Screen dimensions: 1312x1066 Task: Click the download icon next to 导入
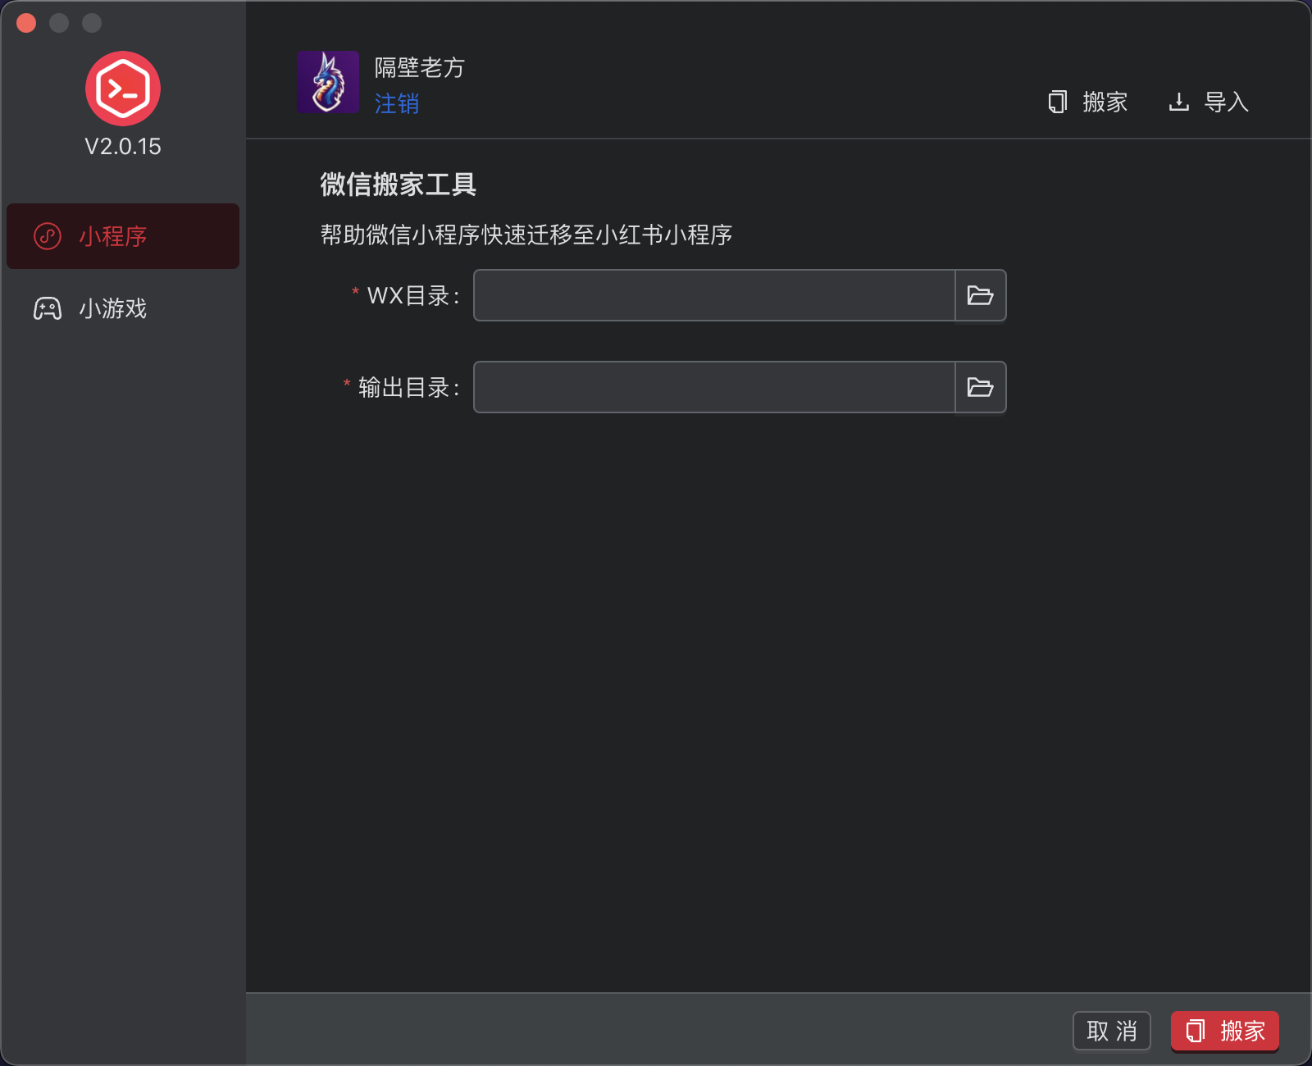click(1179, 102)
